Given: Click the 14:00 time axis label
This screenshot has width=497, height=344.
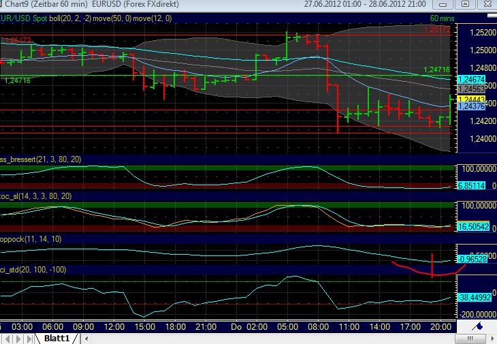Looking at the screenshot, I should tap(380, 327).
